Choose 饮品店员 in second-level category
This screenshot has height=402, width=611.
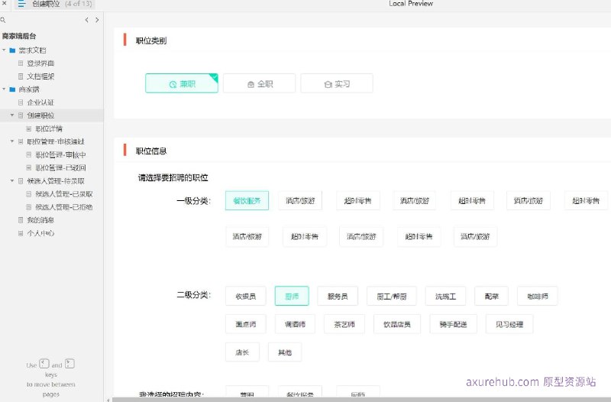click(x=397, y=324)
